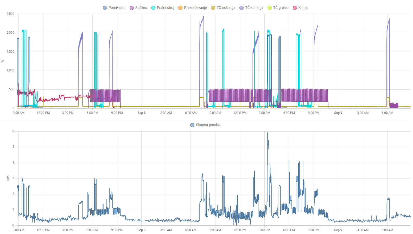Click the Sep 8 label on lower chart axis
Viewport: 413px width, 234px height.
point(142,230)
